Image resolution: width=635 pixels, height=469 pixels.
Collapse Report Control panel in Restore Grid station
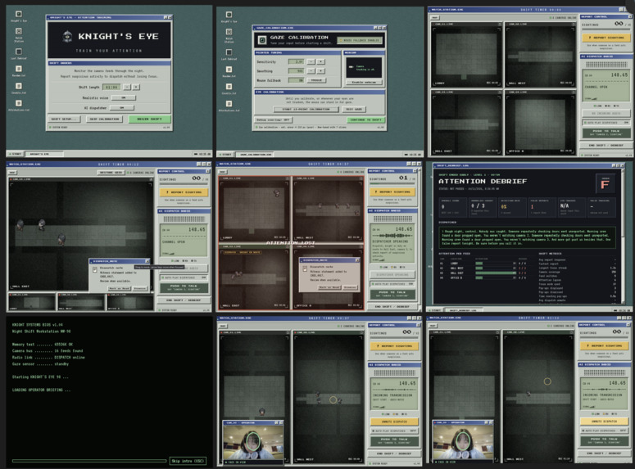point(208,171)
